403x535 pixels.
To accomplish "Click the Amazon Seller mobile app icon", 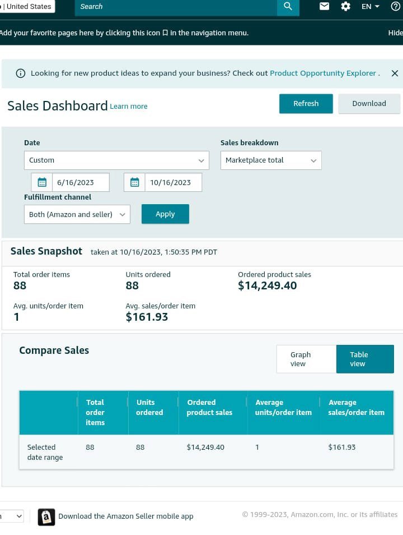I will pos(46,516).
